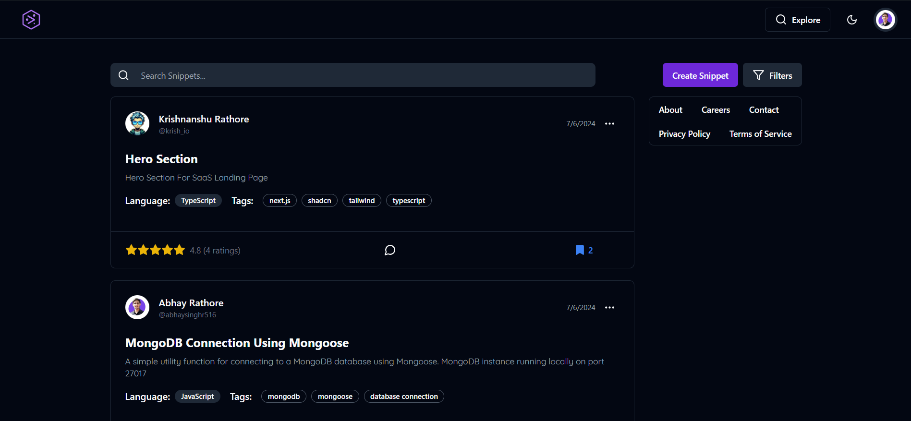Open the About link
This screenshot has height=421, width=911.
670,110
